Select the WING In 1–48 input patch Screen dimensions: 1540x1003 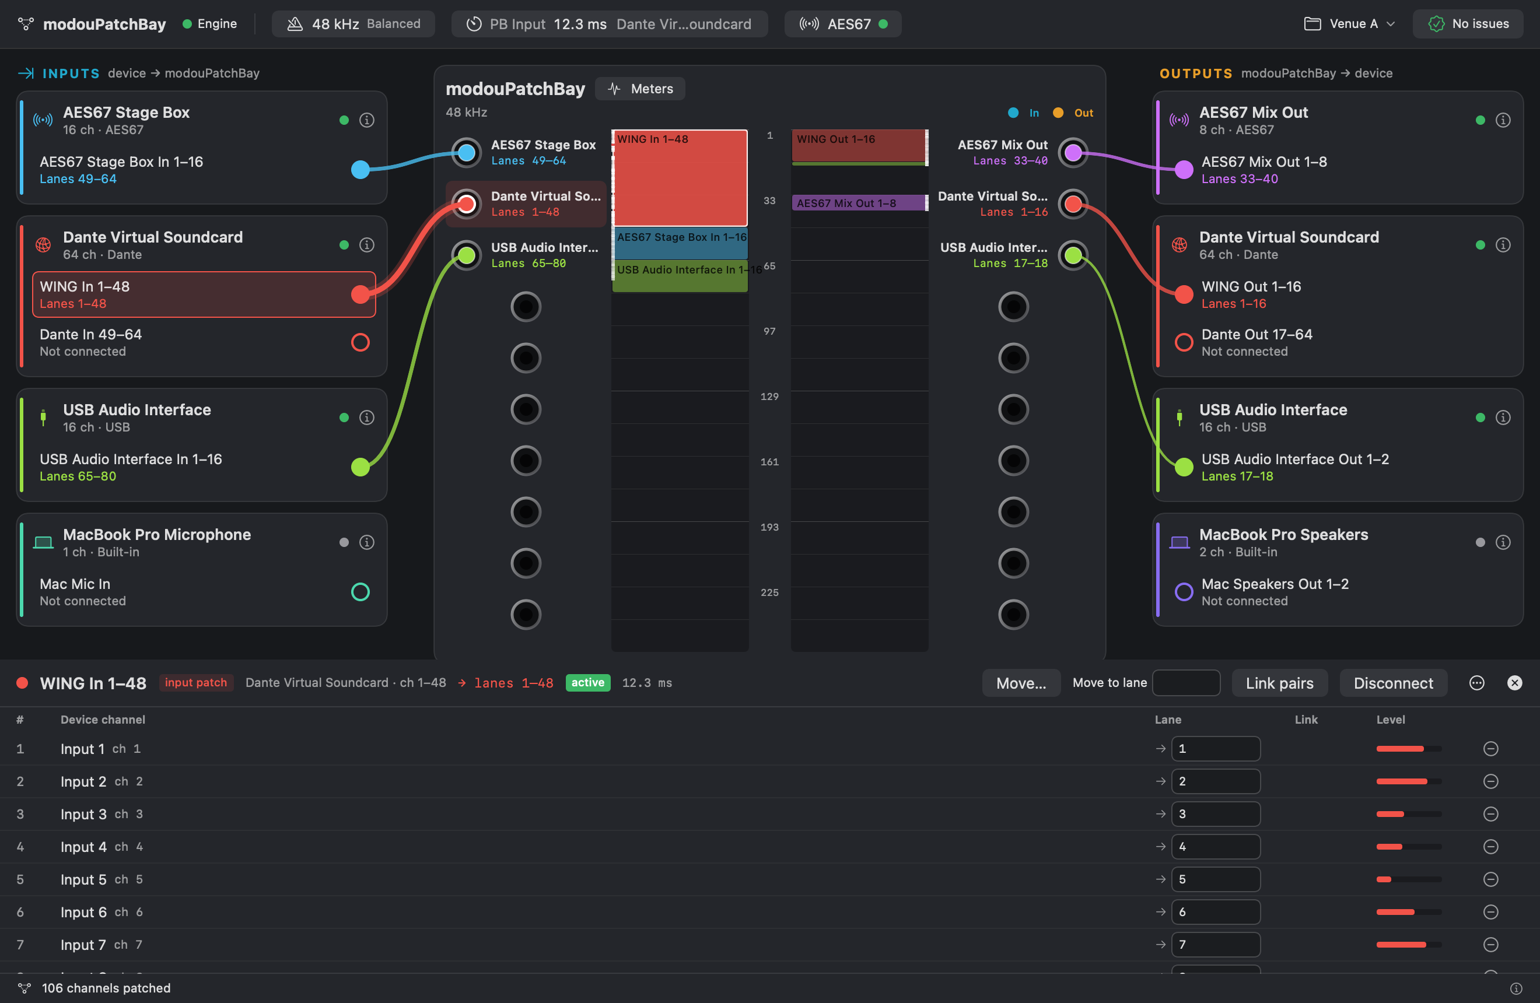click(x=204, y=295)
